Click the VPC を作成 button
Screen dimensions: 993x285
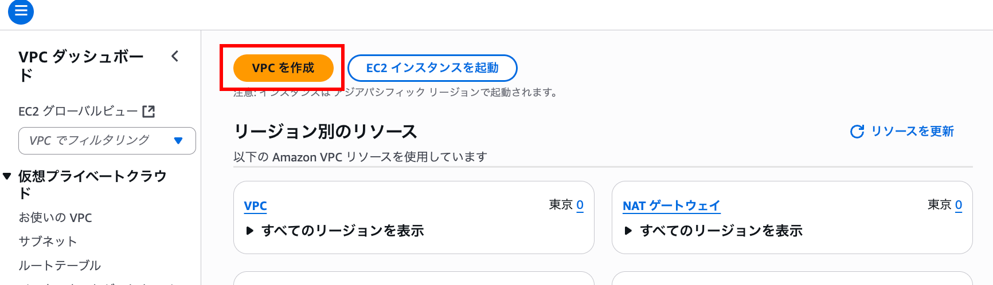click(283, 68)
